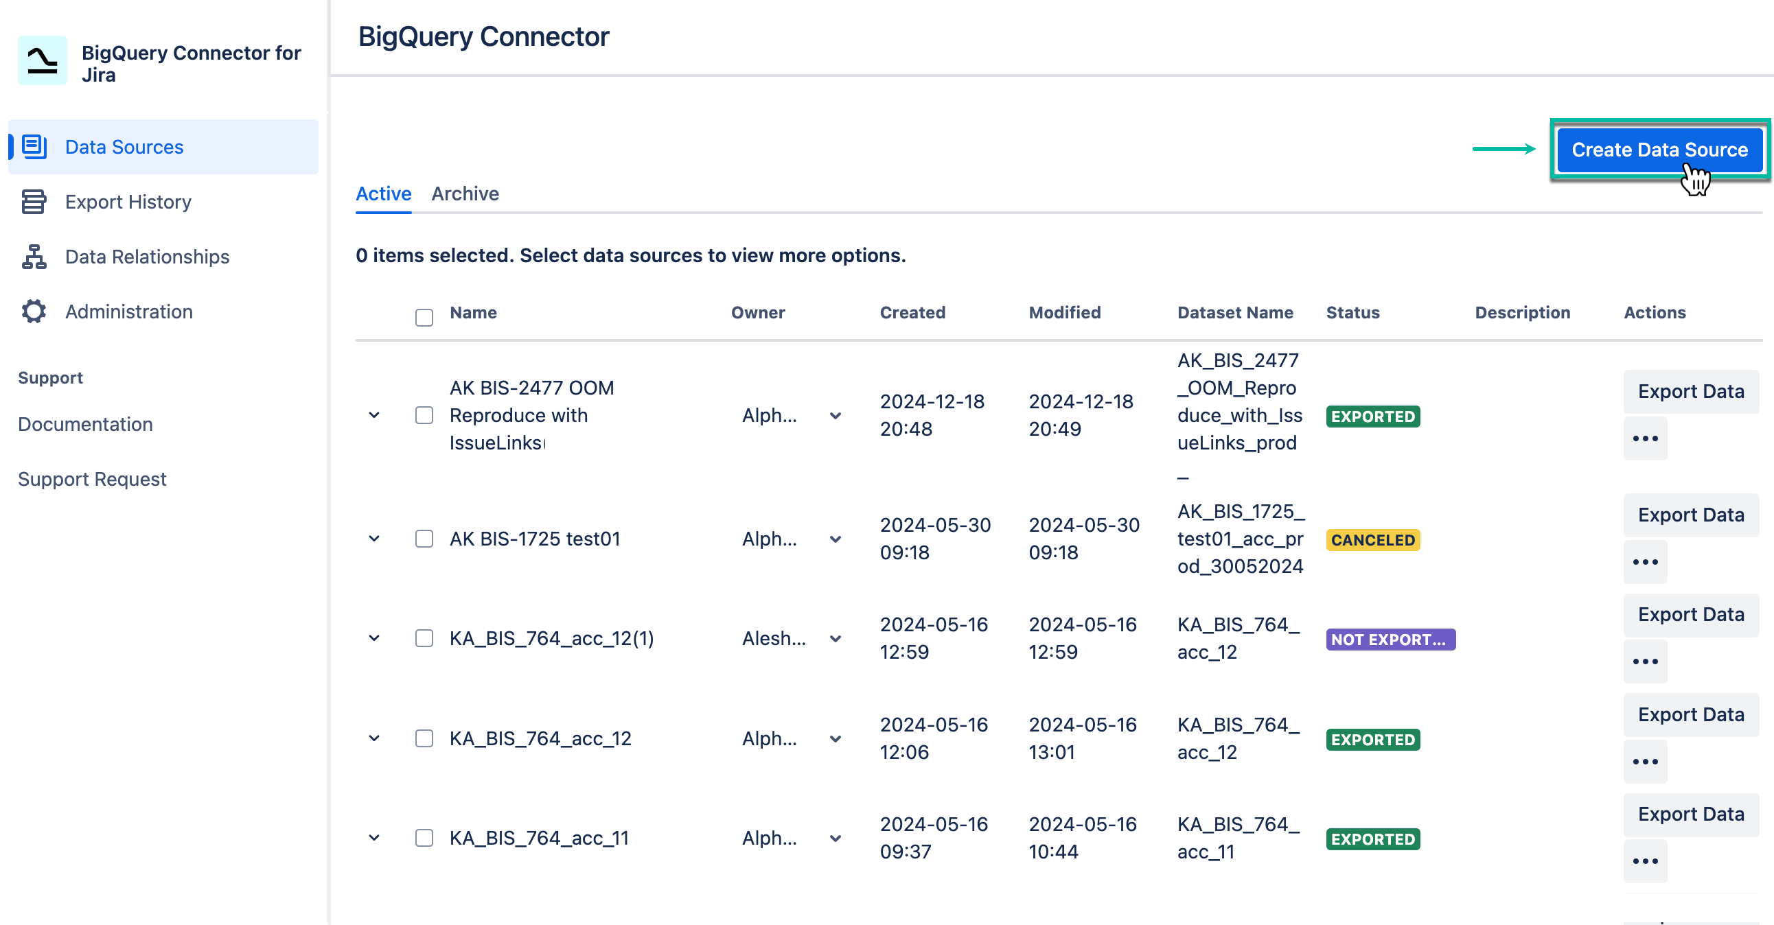This screenshot has width=1774, height=925.
Task: Open ellipsis actions for AK BIS-1725 test01
Action: [1645, 561]
